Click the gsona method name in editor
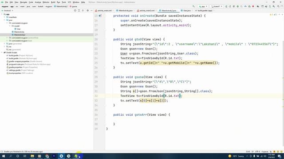284x159 pixels. tap(139, 77)
